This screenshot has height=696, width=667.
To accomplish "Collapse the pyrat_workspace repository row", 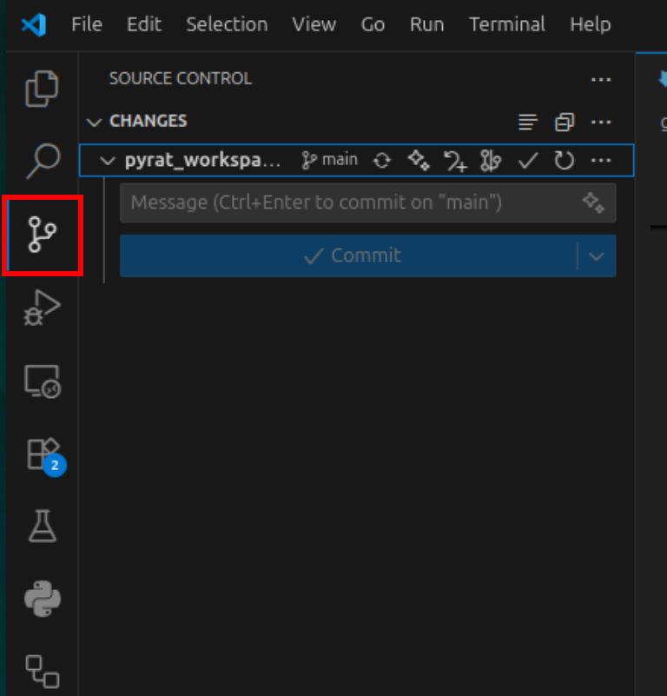I will point(109,161).
